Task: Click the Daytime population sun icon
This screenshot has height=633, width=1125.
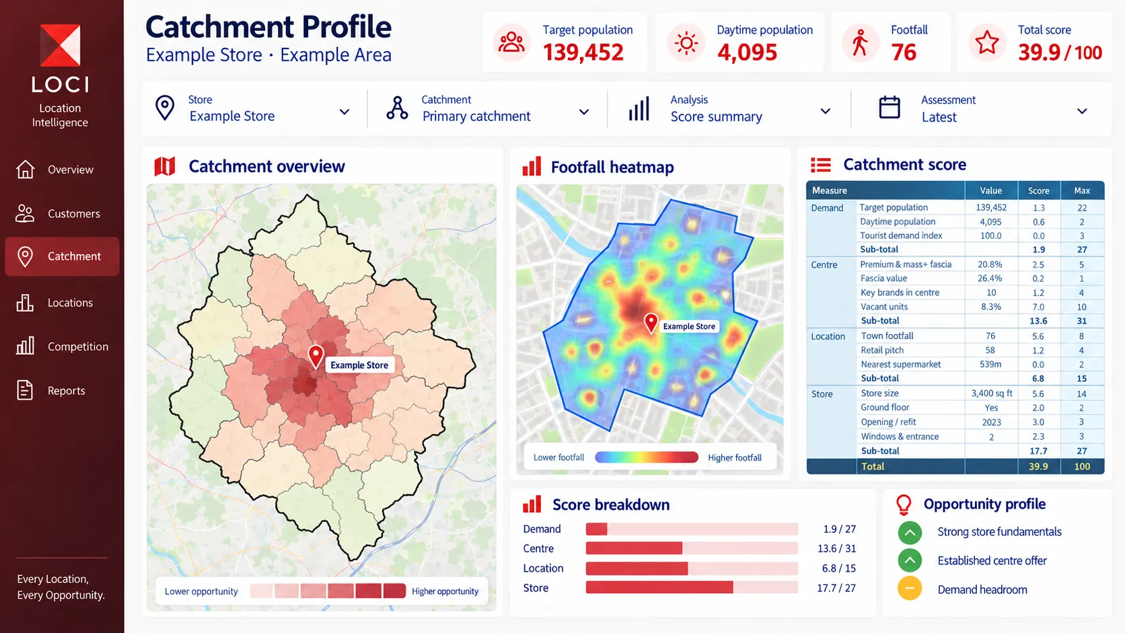Action: pos(686,43)
